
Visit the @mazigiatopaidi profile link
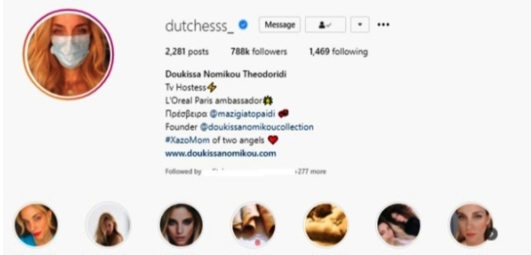tap(242, 114)
